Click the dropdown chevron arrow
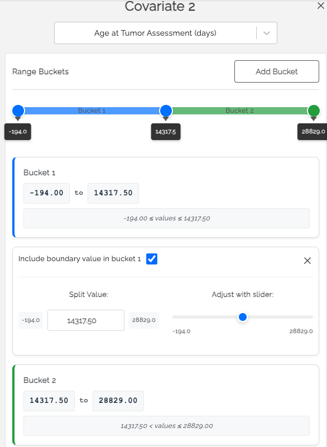Screen dimensions: 327x447 pyautogui.click(x=267, y=33)
